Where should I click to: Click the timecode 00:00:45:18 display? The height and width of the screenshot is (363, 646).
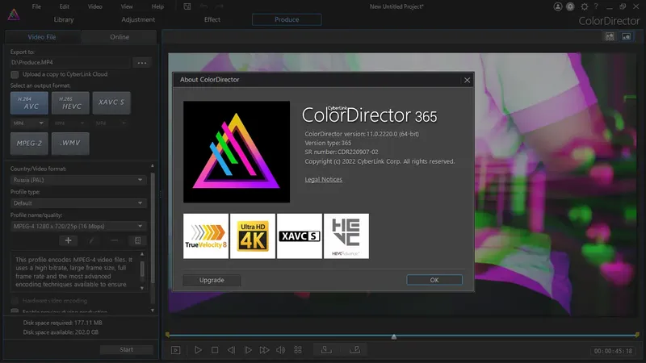pos(613,351)
